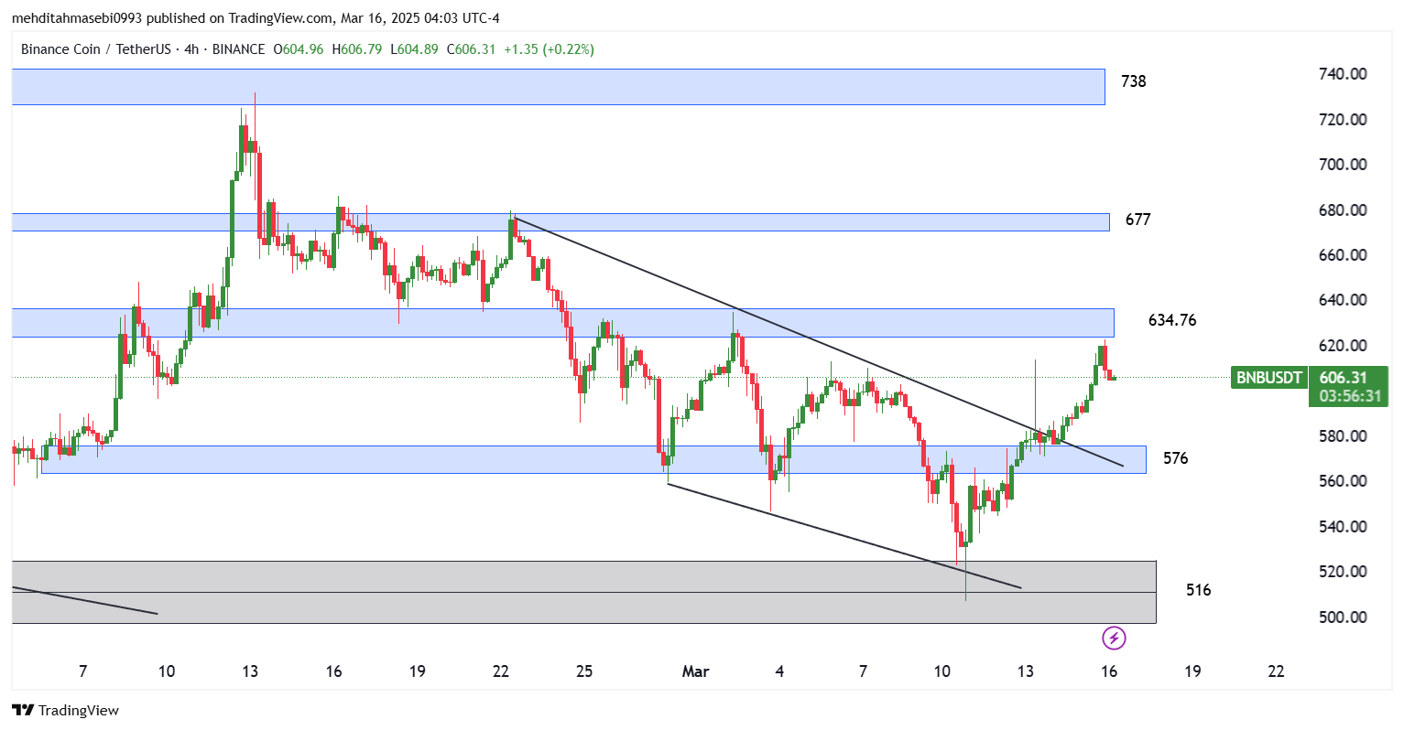Click the 660.00 price axis label
This screenshot has height=730, width=1404.
pyautogui.click(x=1344, y=255)
